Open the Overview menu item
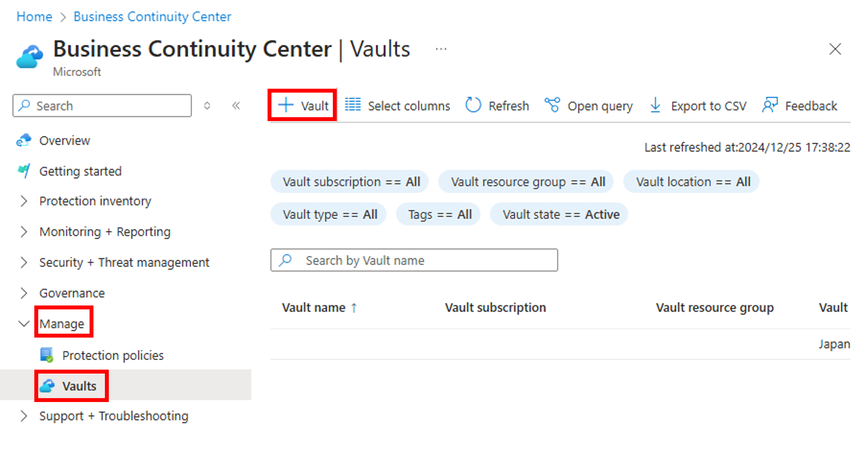 64,141
